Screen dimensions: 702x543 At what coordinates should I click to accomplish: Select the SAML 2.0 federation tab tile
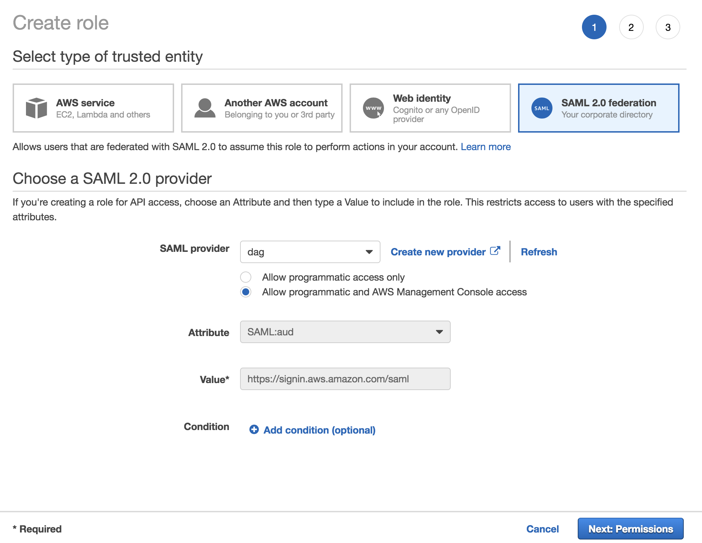click(x=599, y=108)
